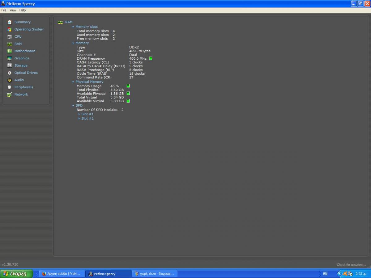This screenshot has width=371, height=278.
Task: Select the Number Of SPD Modules row
Action: [100, 110]
